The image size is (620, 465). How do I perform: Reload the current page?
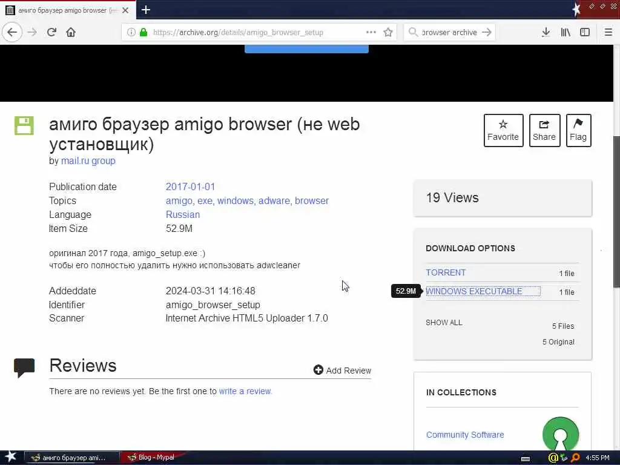tap(51, 32)
